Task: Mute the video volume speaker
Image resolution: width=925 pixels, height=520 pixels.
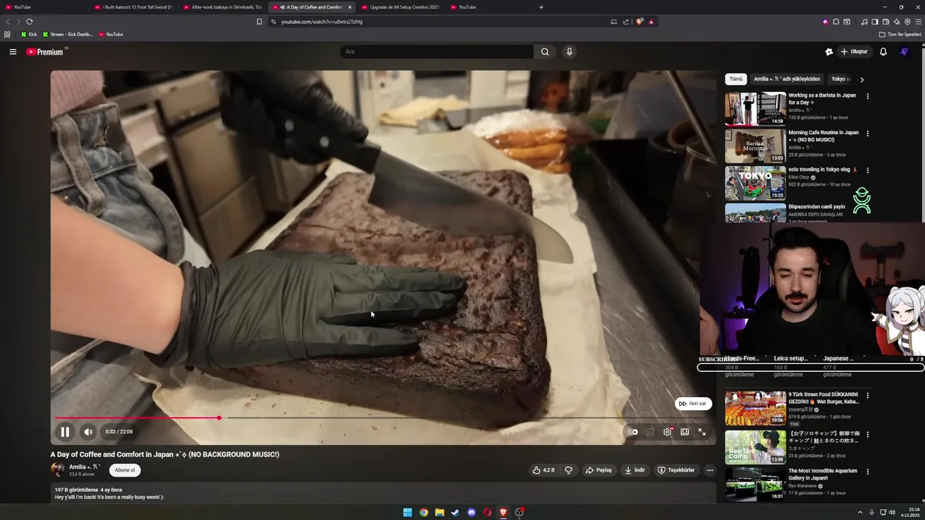Action: pyautogui.click(x=88, y=432)
